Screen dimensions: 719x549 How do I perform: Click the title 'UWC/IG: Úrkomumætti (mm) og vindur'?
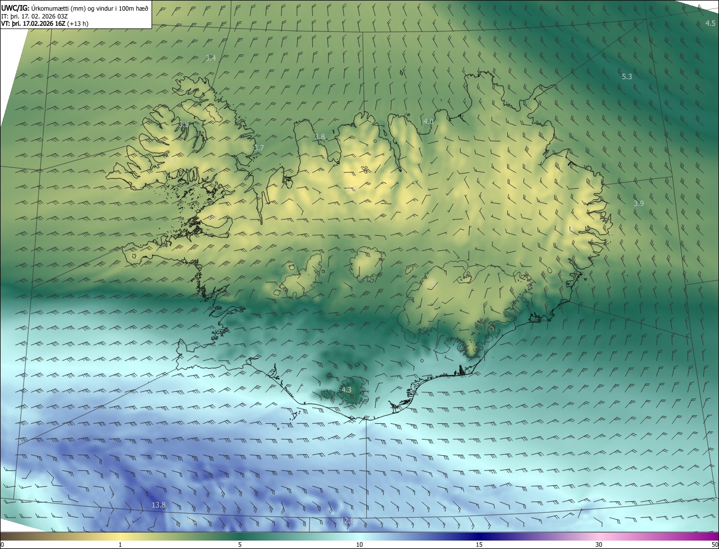pos(75,7)
